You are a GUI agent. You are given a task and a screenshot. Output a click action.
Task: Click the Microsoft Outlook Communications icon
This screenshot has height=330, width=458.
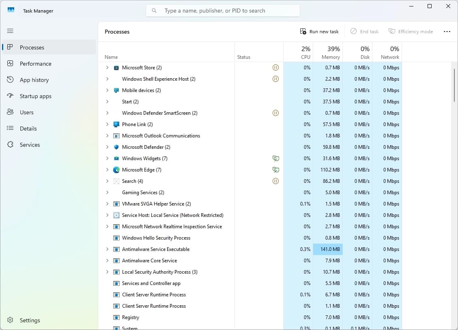tap(116, 136)
